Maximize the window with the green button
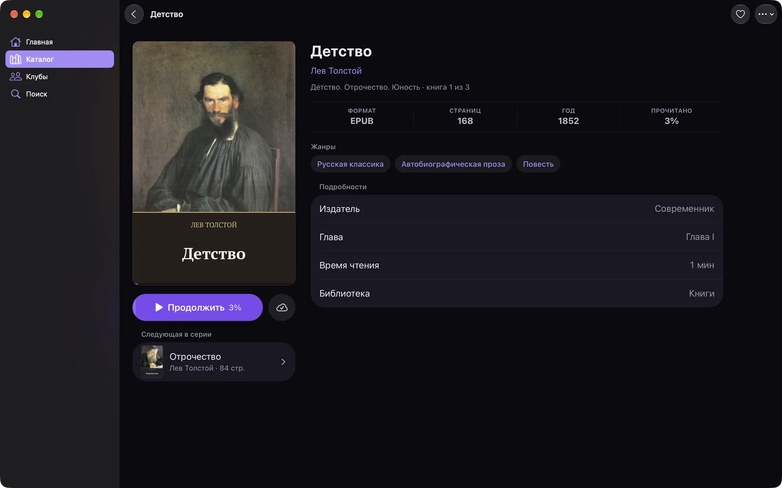782x488 pixels. 39,14
